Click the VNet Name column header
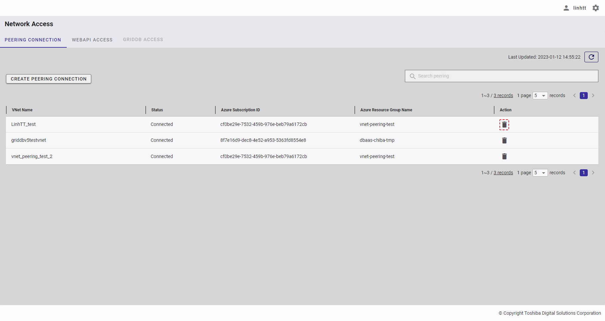Image resolution: width=605 pixels, height=321 pixels. tap(22, 110)
